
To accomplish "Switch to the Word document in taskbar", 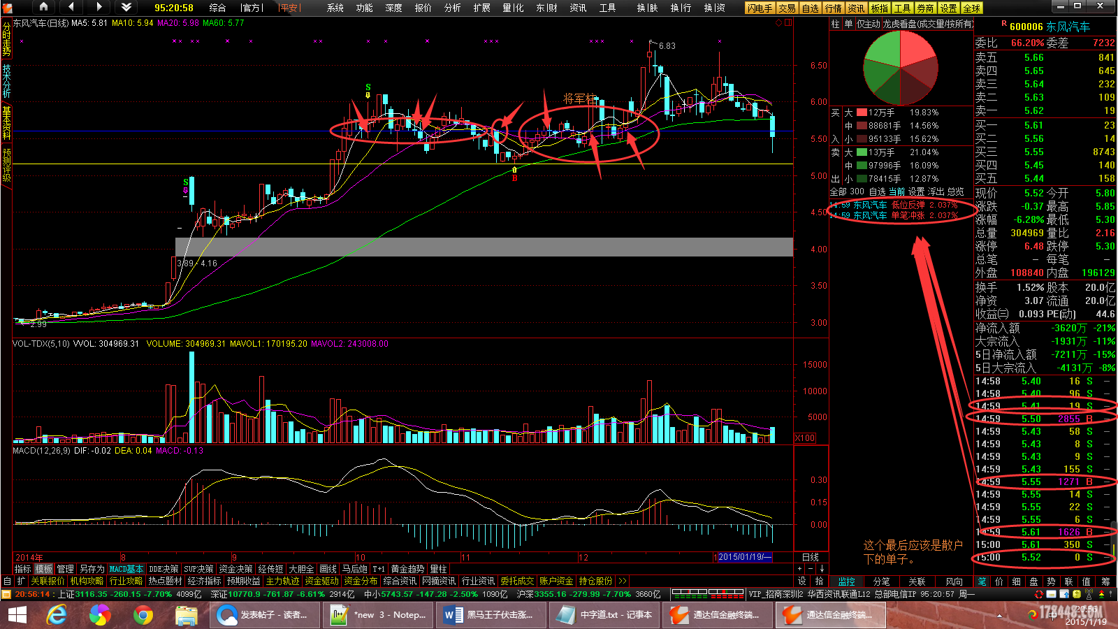I will click(491, 615).
